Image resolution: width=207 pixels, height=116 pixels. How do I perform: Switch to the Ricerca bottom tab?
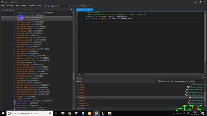coord(90,108)
